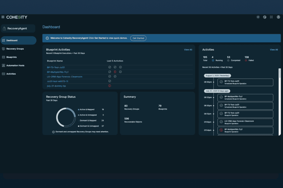This screenshot has width=283, height=188.
Task: Click the Activities sidebar icon
Action: click(3, 74)
